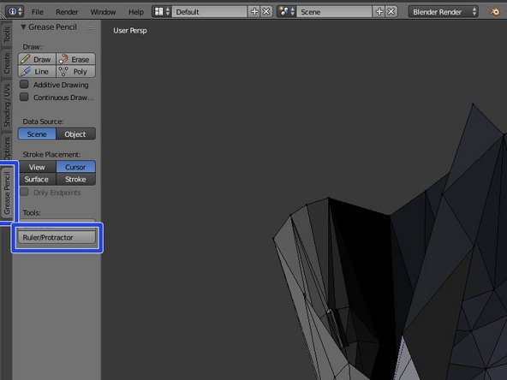Viewport: 507px width, 380px height.
Task: Select the Draw grease pencil tool
Action: (x=37, y=59)
